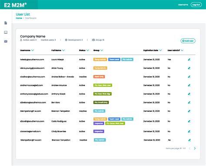Open the Username account label in header
This screenshot has width=206, height=166.
[183, 5]
